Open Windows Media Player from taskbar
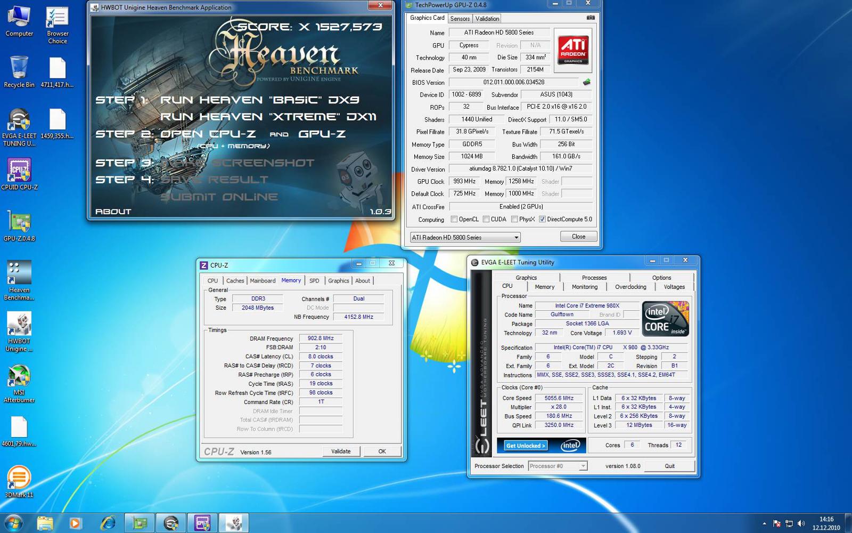 75,523
